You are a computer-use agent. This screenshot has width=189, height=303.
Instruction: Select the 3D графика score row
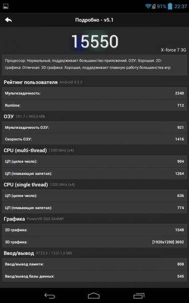coord(95,242)
